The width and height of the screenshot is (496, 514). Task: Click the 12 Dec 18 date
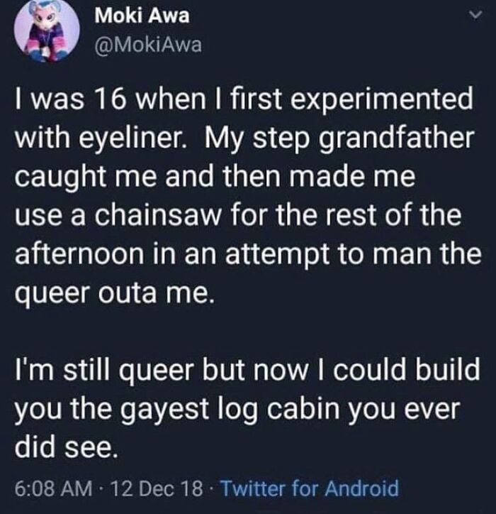[157, 488]
